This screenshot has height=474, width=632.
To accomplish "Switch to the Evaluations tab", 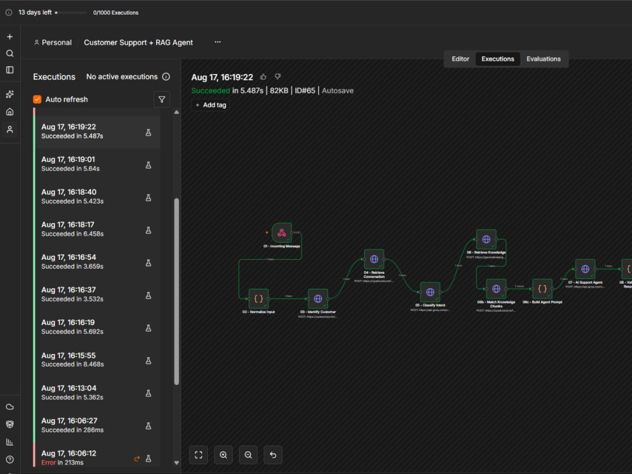I will click(544, 59).
